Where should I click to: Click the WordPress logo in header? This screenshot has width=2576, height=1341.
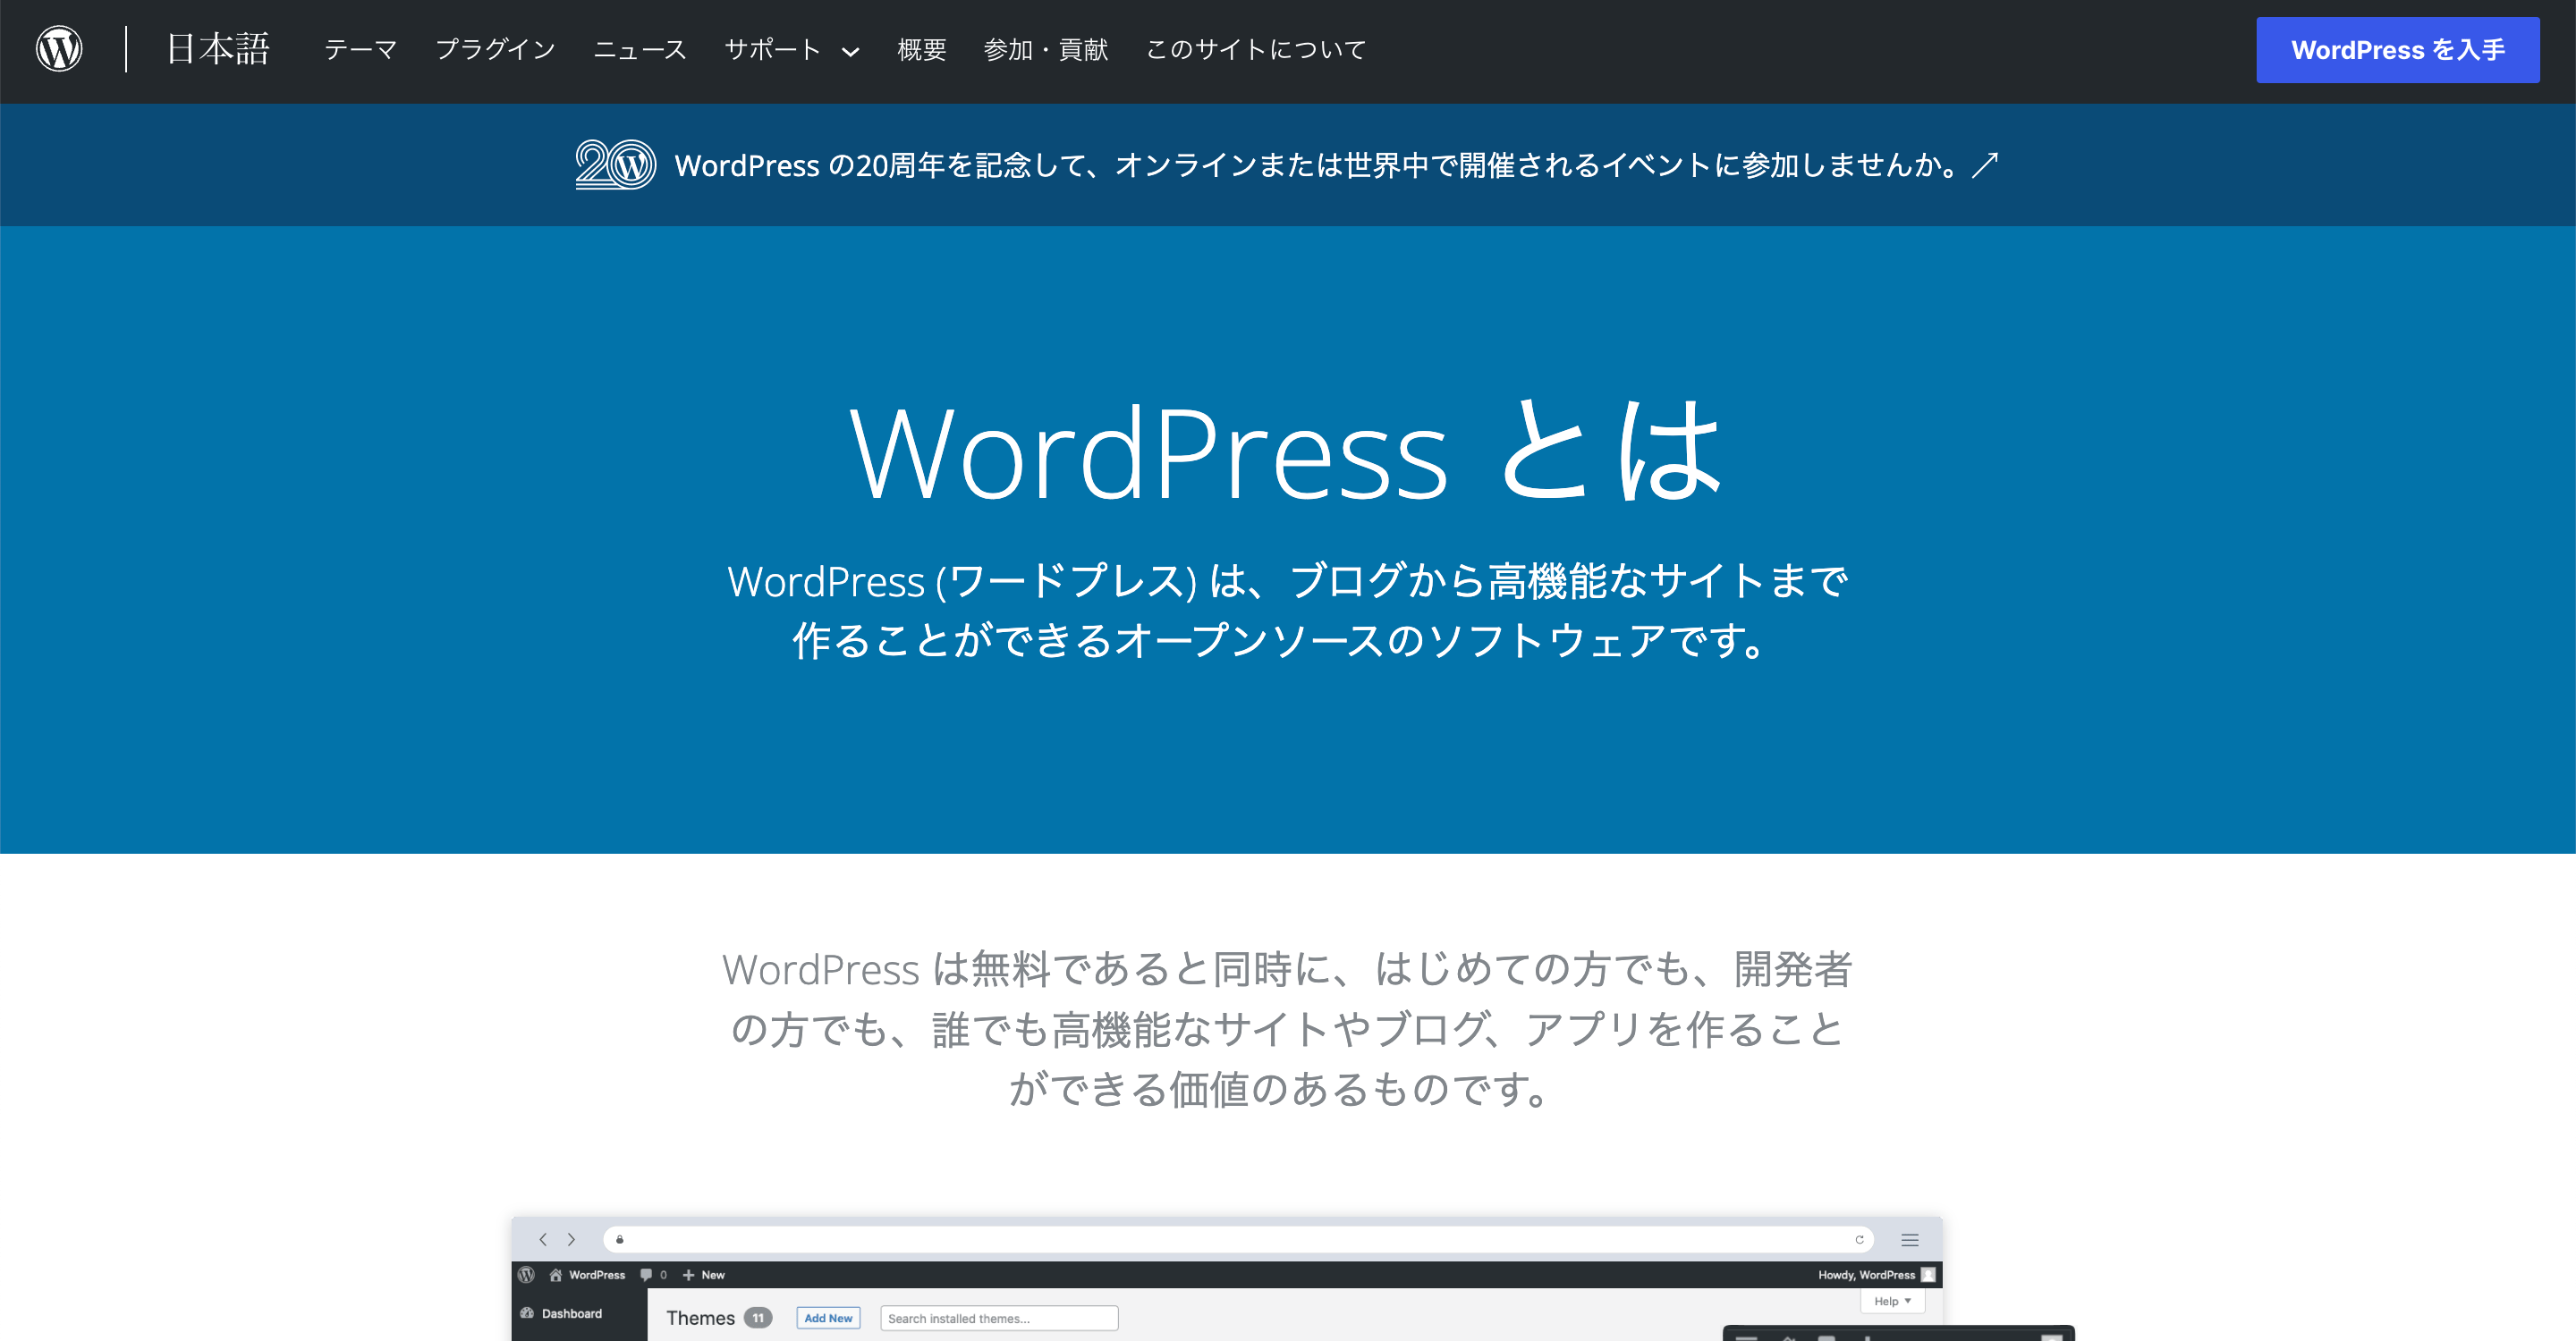tap(59, 49)
